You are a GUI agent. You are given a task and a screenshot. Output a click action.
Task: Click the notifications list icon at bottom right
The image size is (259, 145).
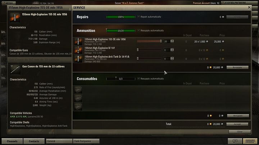tap(250, 141)
